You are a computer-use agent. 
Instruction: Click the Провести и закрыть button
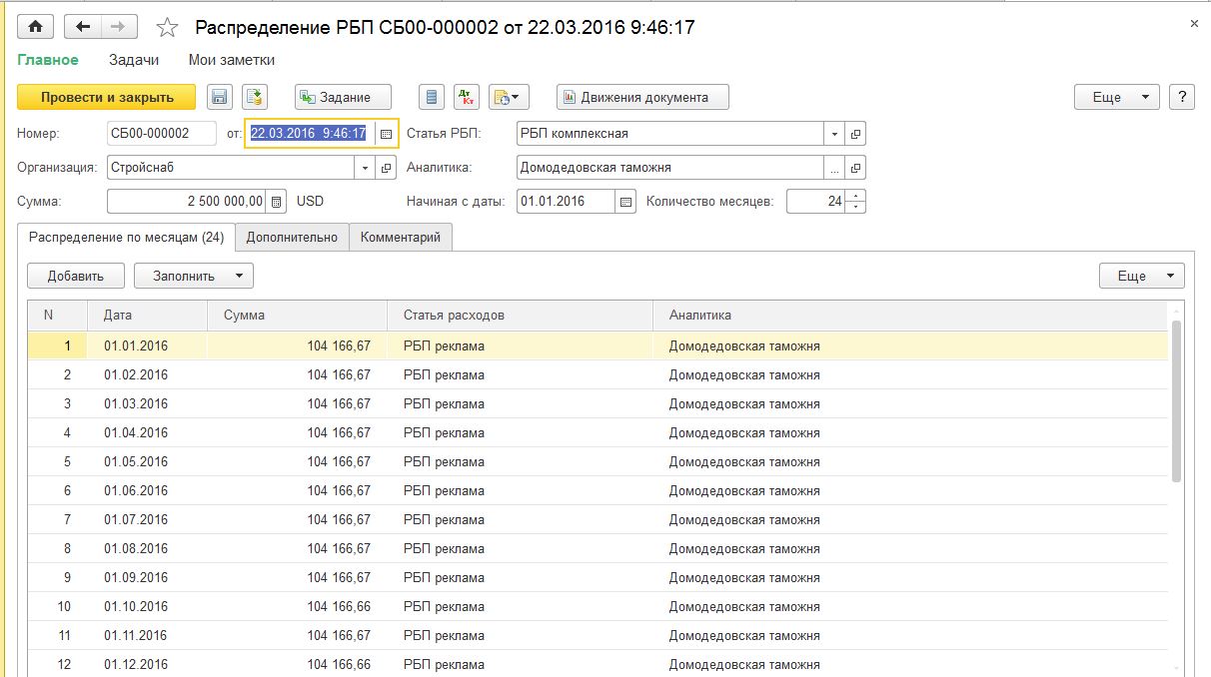pos(107,97)
